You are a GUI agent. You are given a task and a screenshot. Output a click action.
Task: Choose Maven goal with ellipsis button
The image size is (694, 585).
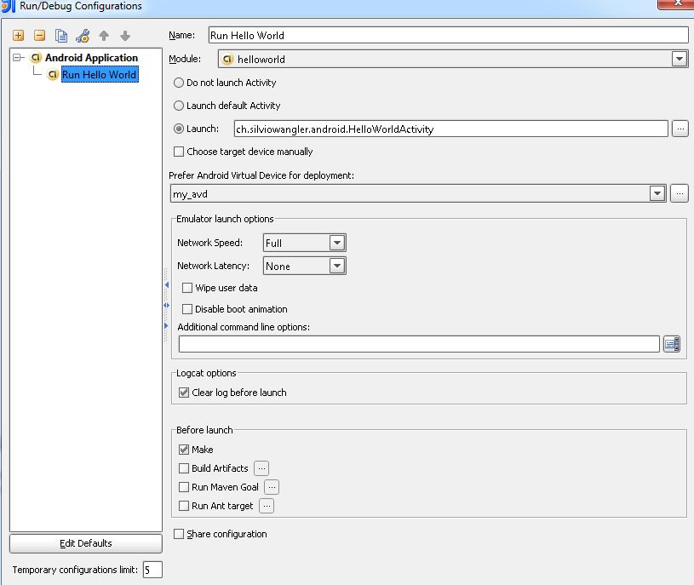[x=272, y=487]
